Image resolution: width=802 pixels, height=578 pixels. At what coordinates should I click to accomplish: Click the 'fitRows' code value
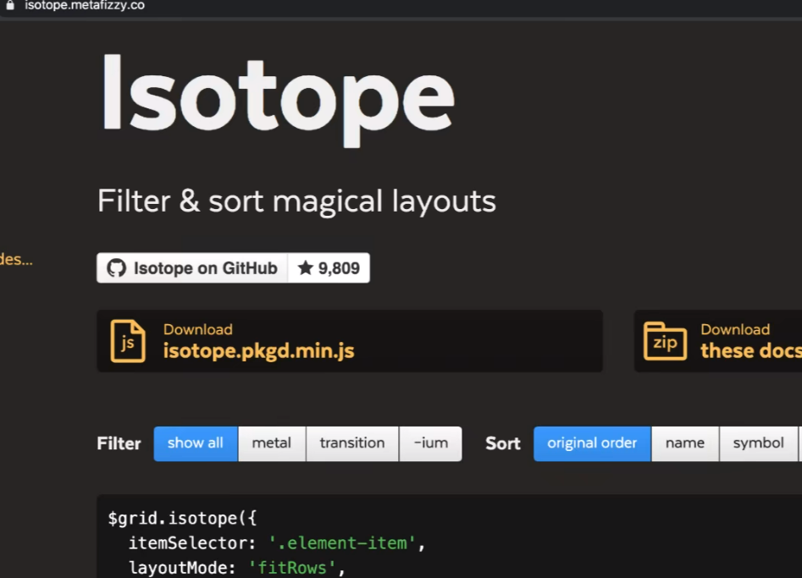(x=292, y=567)
